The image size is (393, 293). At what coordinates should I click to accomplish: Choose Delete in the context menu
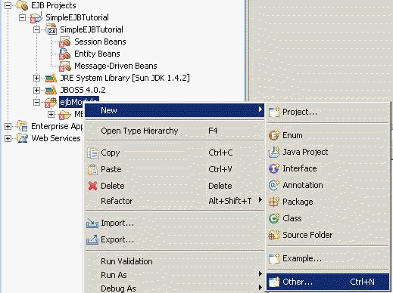[x=174, y=186]
